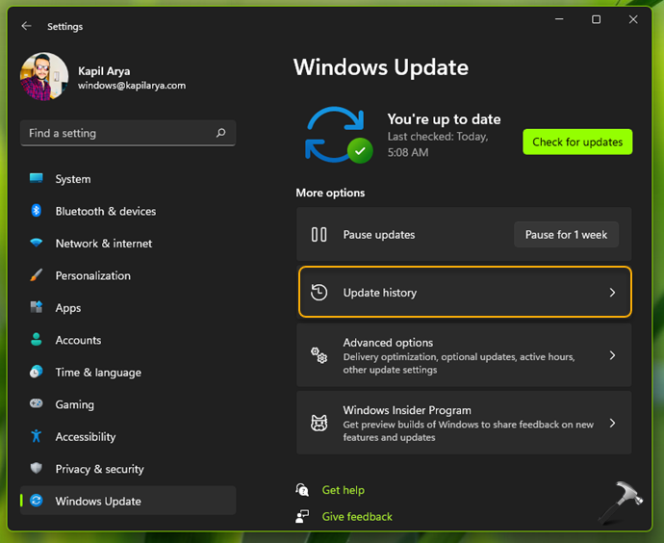Click the Network & internet Wi-Fi icon

[37, 244]
